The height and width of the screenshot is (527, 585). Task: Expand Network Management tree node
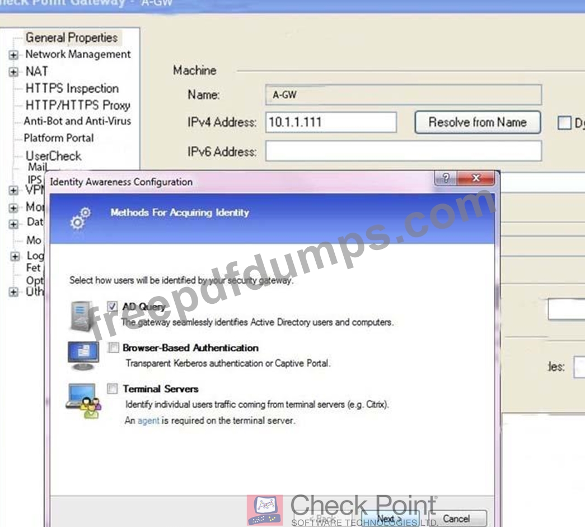pos(13,56)
